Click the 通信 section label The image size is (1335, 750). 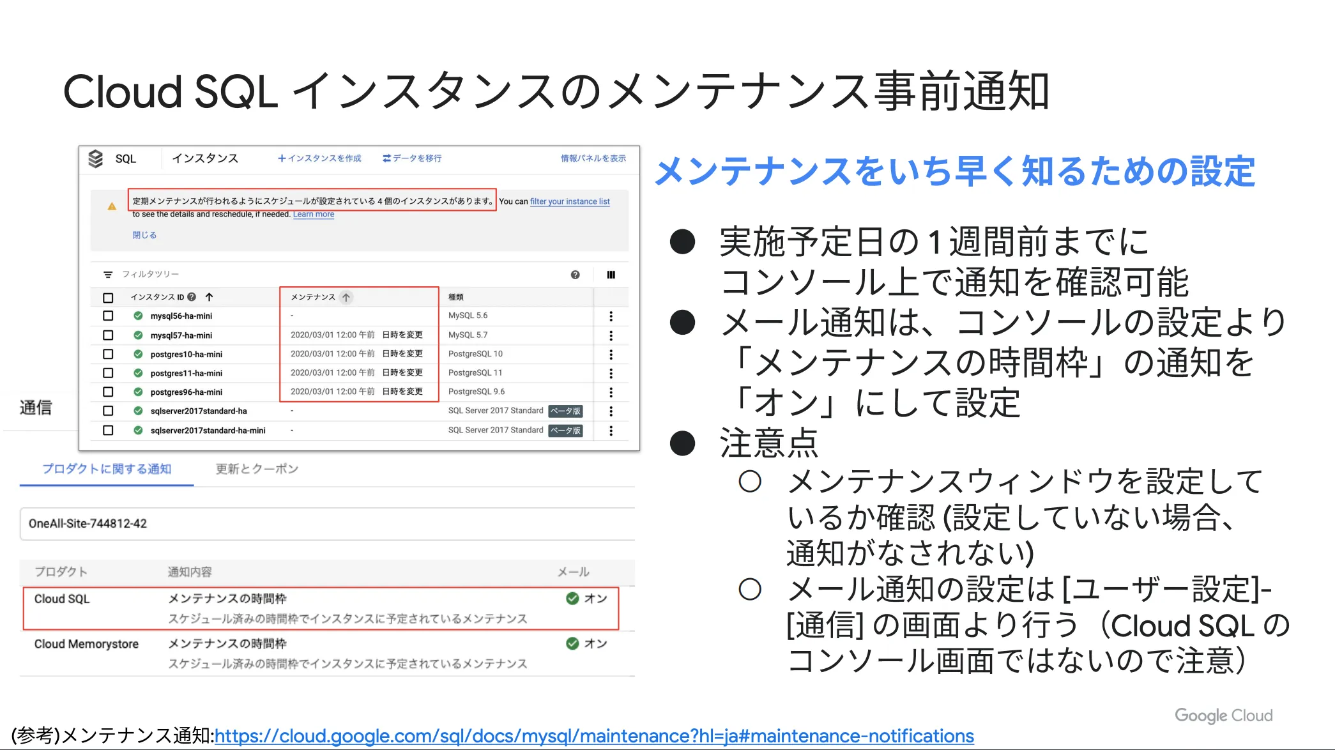coord(36,408)
